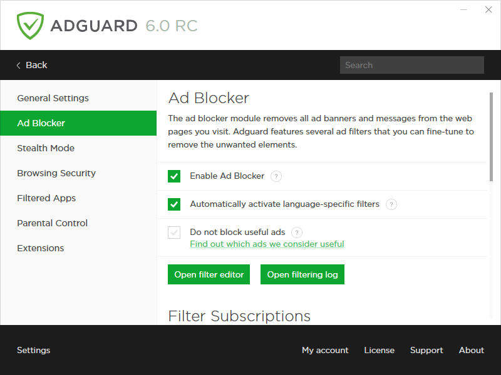Click the Ad Blocker page heading
The width and height of the screenshot is (501, 375).
[209, 98]
